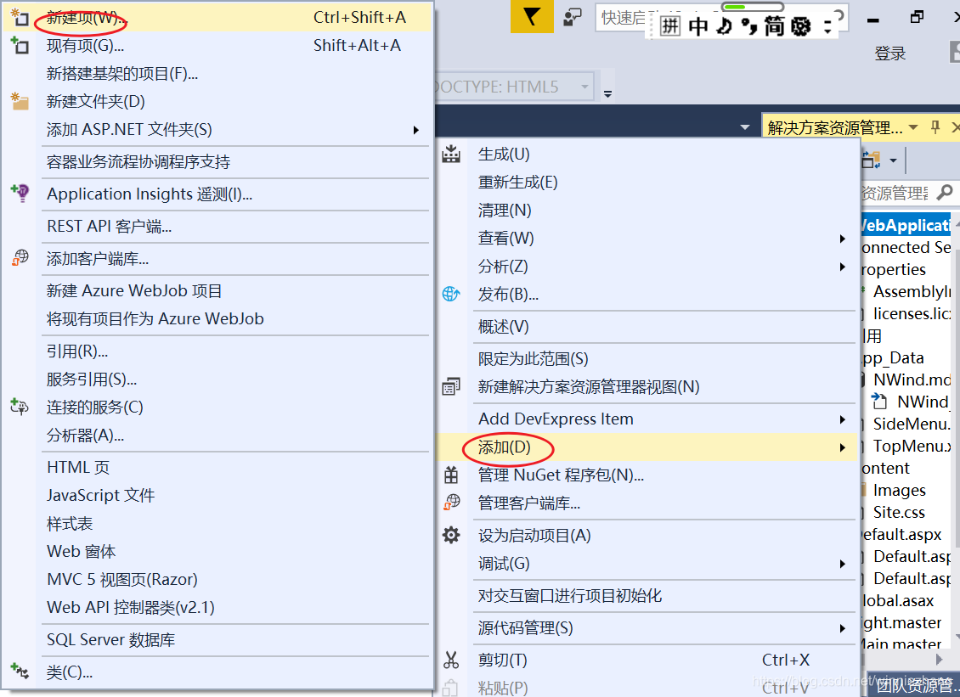Click the icon beside 添加客户端库
Image resolution: width=960 pixels, height=697 pixels.
tap(20, 258)
